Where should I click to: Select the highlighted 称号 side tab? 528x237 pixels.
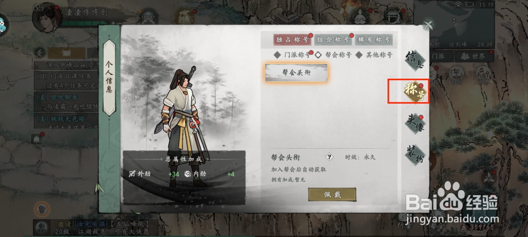(x=415, y=92)
